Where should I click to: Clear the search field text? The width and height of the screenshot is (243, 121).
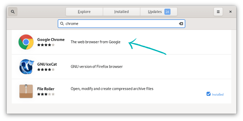[x=181, y=24]
